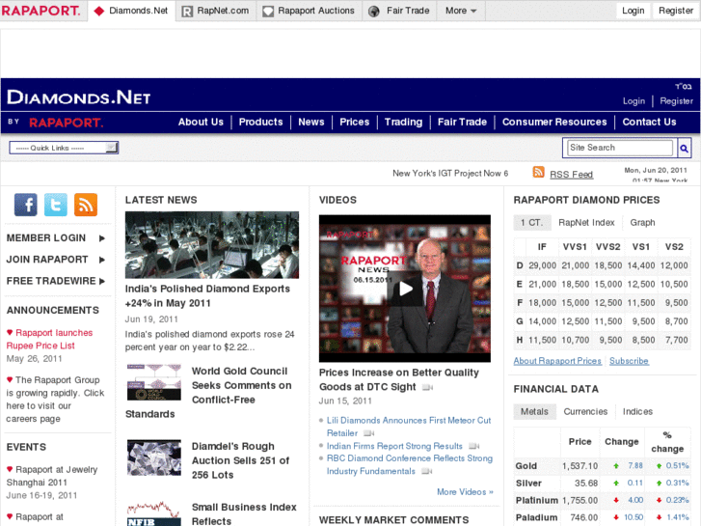Open the RSS Feed link
The image size is (701, 526).
tap(572, 175)
